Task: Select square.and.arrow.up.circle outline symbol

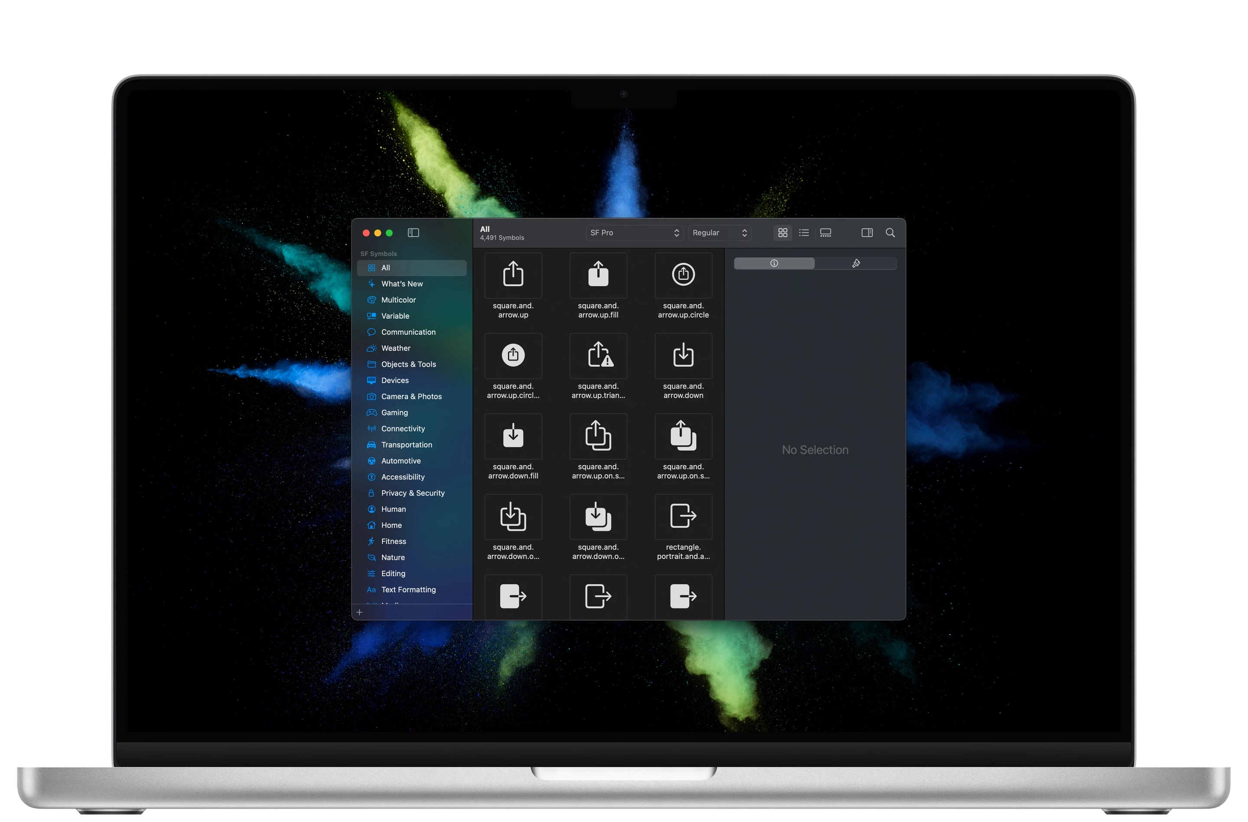Action: tap(683, 275)
